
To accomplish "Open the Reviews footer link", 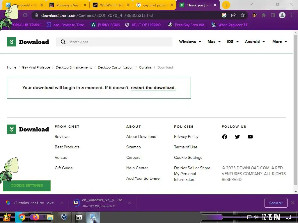I will pyautogui.click(x=62, y=136).
